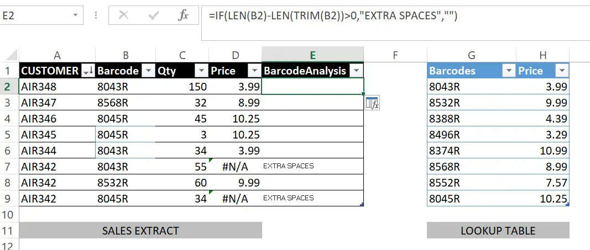Click the LOOKUP TABLE label
The height and width of the screenshot is (250, 590).
pyautogui.click(x=498, y=230)
